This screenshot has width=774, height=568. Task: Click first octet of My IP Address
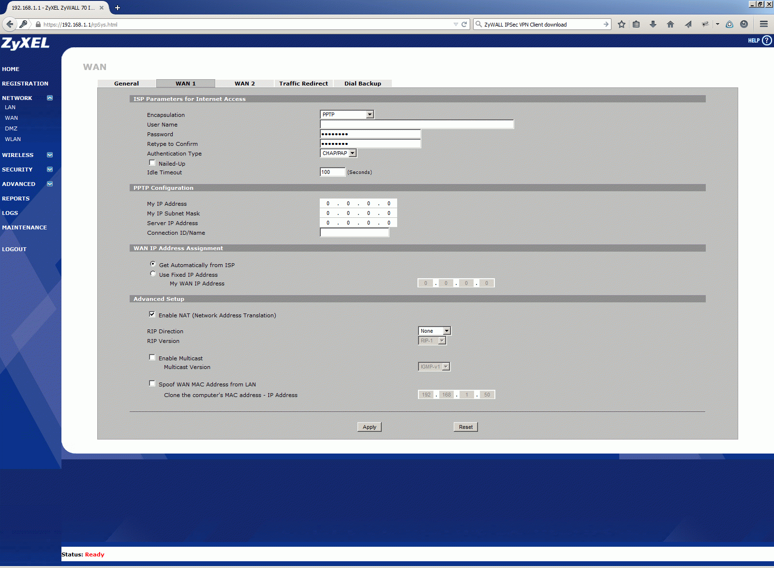328,203
